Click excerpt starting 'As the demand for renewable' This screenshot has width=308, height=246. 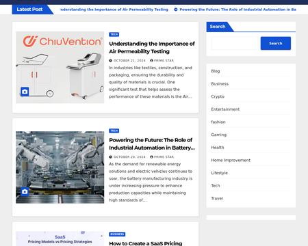point(151,182)
